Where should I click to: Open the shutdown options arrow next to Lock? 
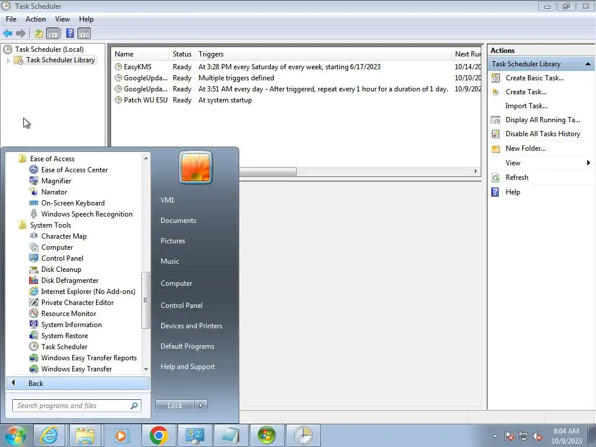pos(201,406)
